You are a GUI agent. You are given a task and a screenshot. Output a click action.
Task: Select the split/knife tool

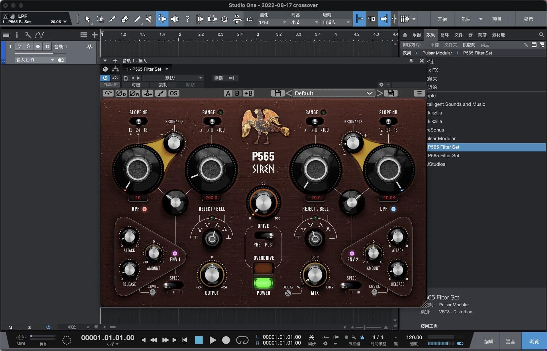coord(112,19)
